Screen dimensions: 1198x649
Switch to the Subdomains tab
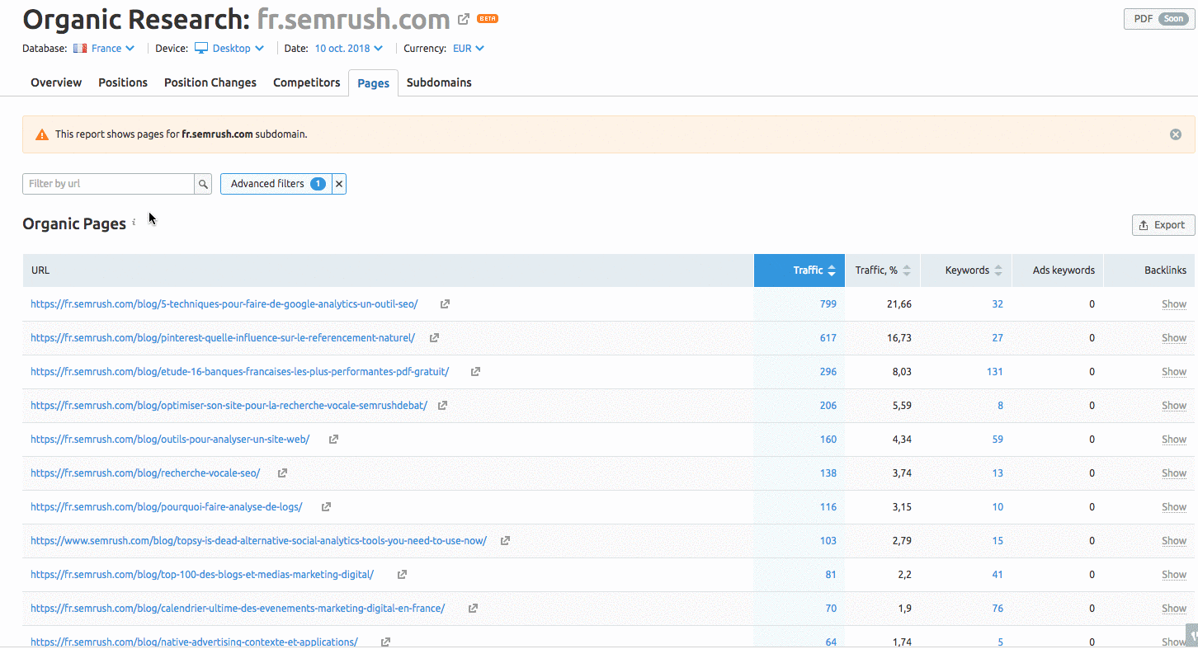(x=439, y=82)
